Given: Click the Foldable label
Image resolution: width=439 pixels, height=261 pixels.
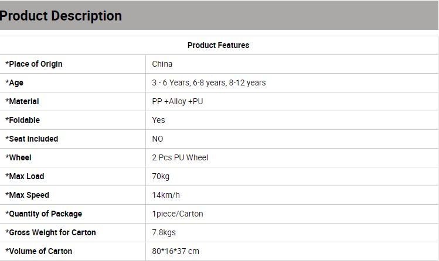Looking at the screenshot, I should point(23,120).
